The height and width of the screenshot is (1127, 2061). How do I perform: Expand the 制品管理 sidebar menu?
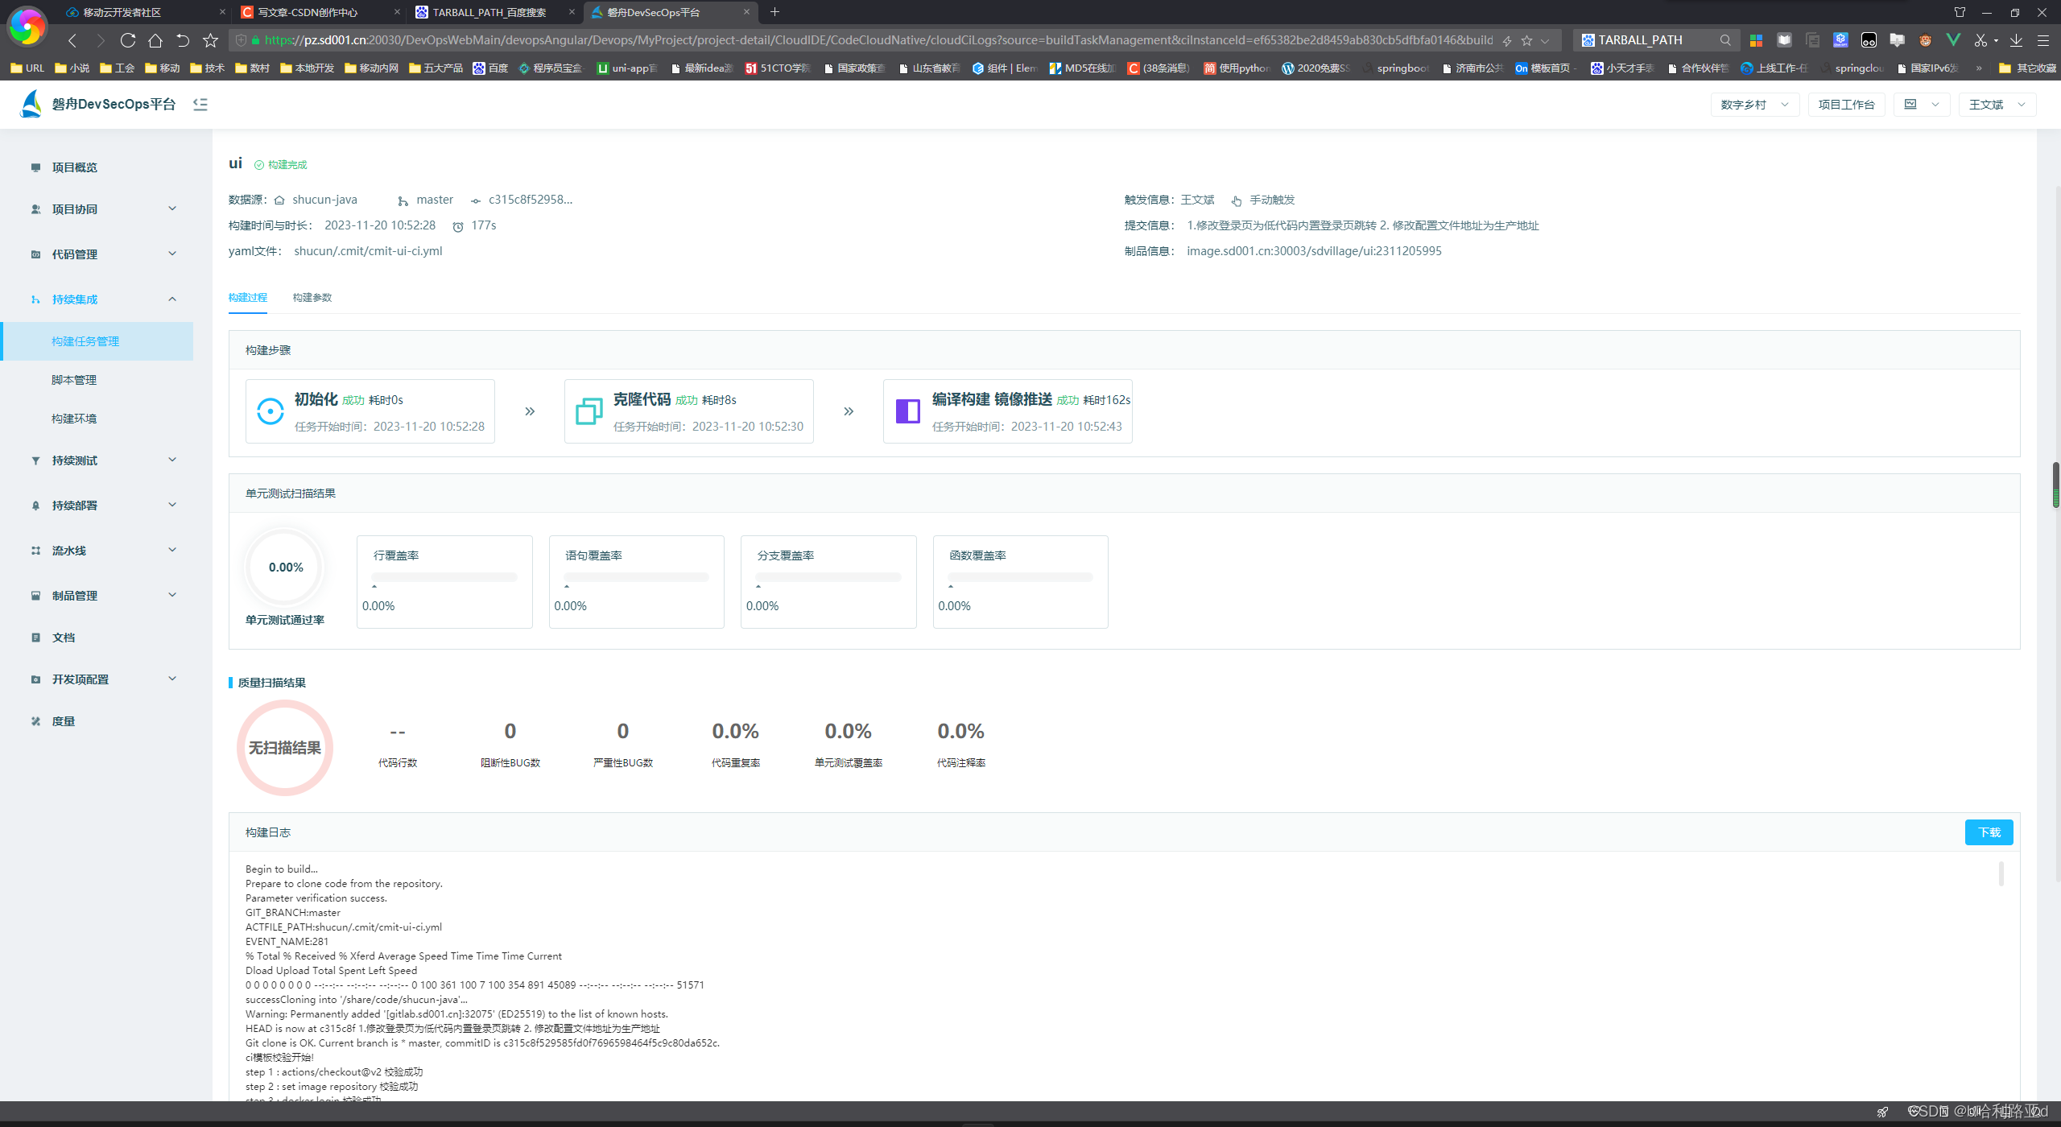pyautogui.click(x=172, y=596)
